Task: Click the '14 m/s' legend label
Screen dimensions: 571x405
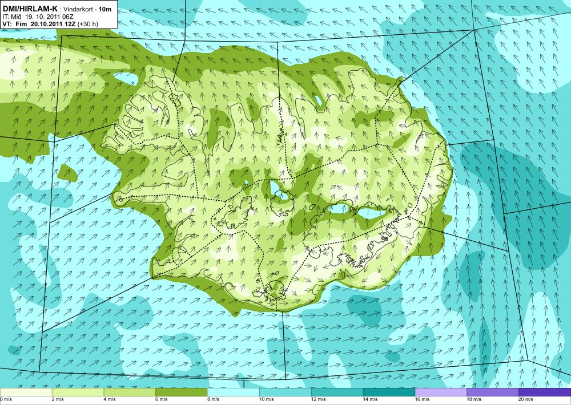Action: click(371, 399)
